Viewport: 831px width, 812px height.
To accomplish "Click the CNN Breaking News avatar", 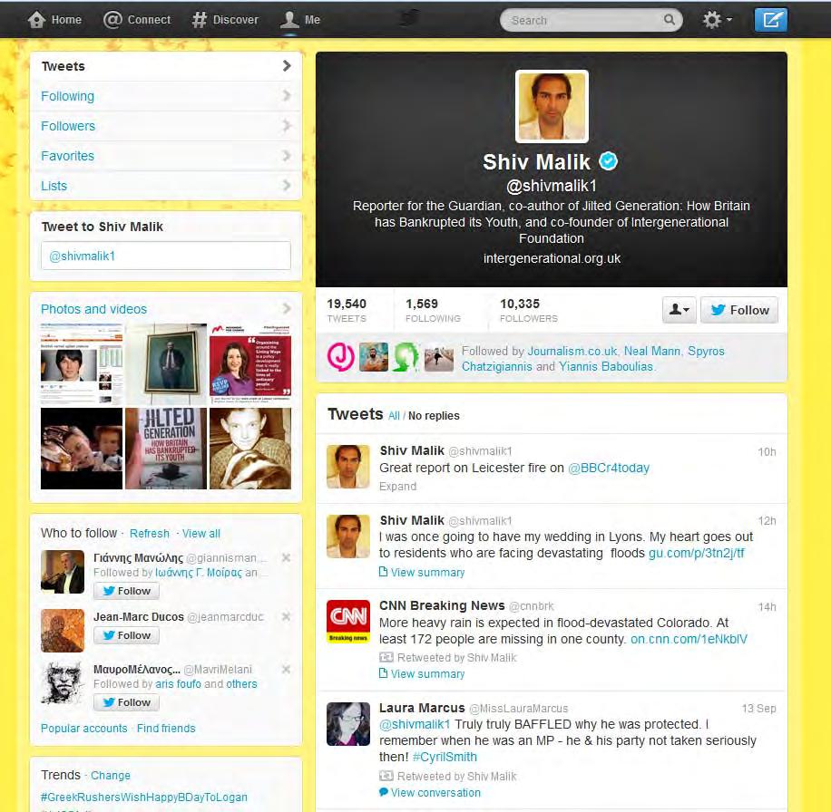I will point(348,622).
